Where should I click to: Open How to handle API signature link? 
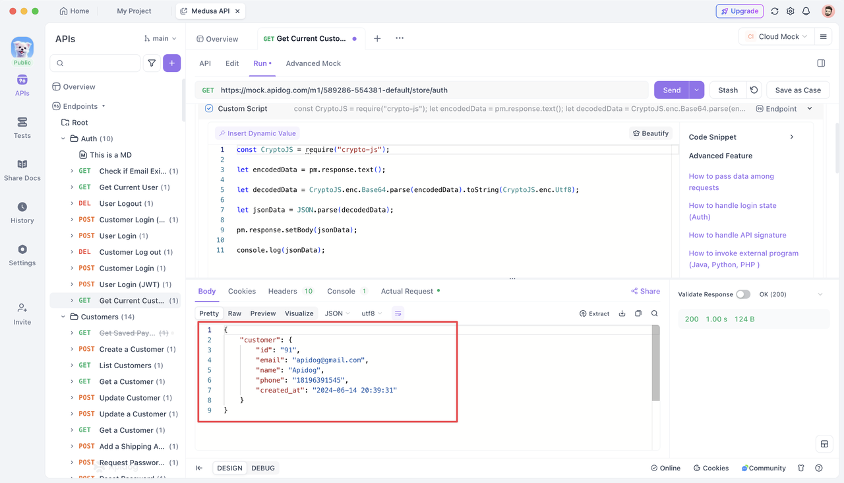(737, 235)
